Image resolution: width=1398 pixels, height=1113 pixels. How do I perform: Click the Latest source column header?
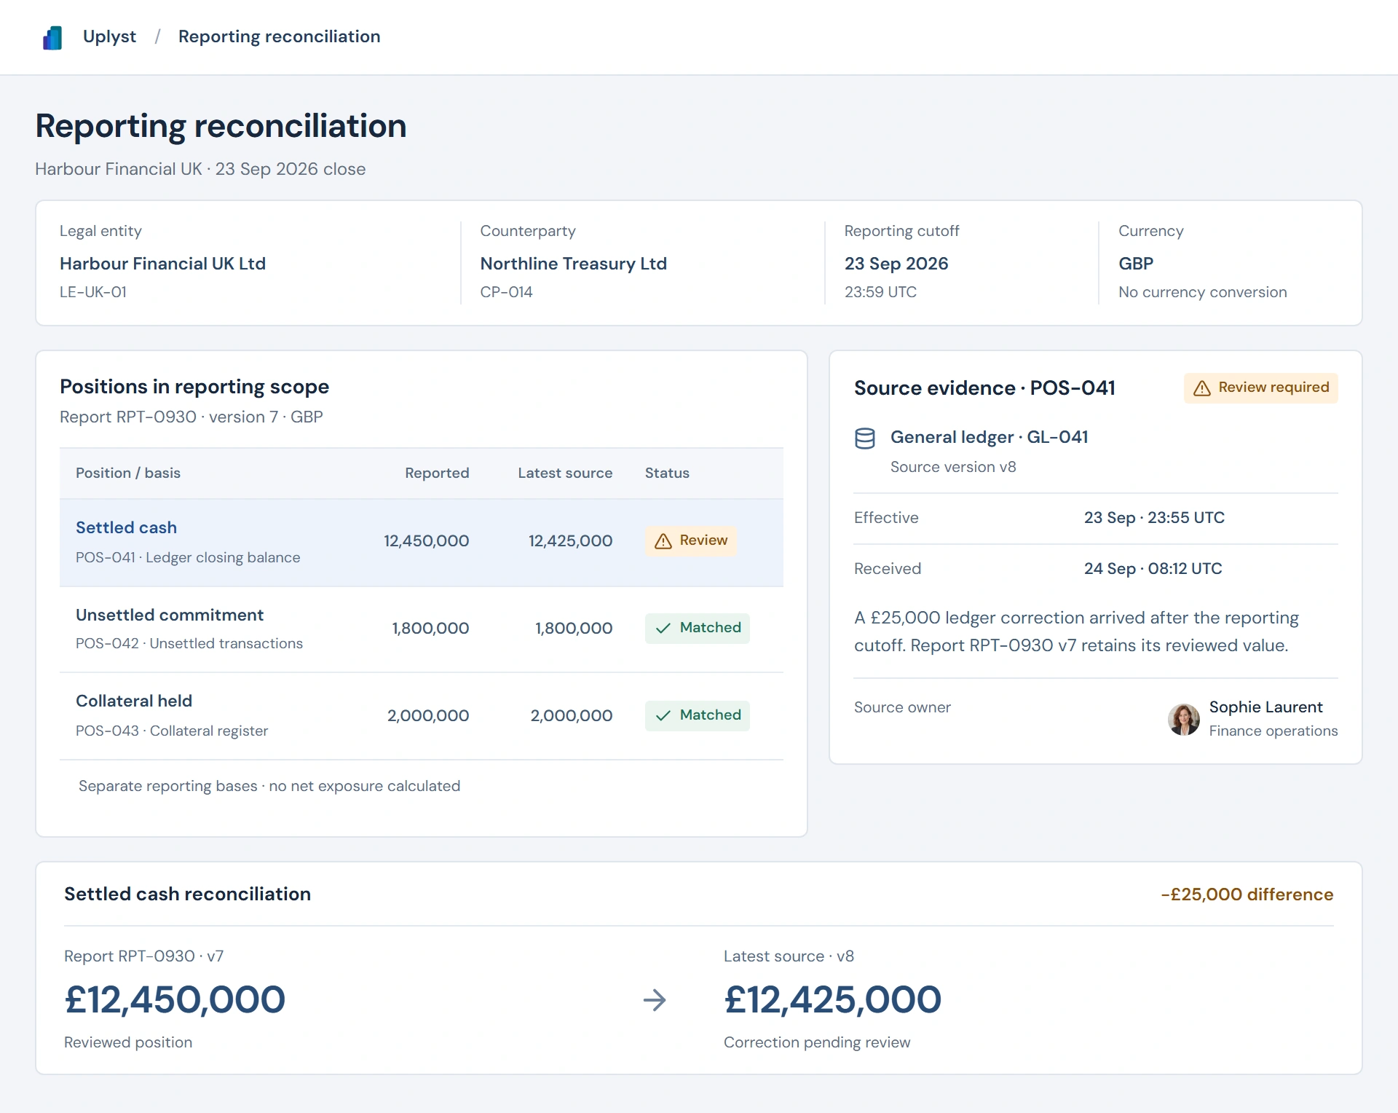tap(565, 473)
